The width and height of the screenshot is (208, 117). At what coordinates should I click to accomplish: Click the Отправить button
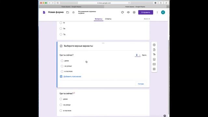146,12
